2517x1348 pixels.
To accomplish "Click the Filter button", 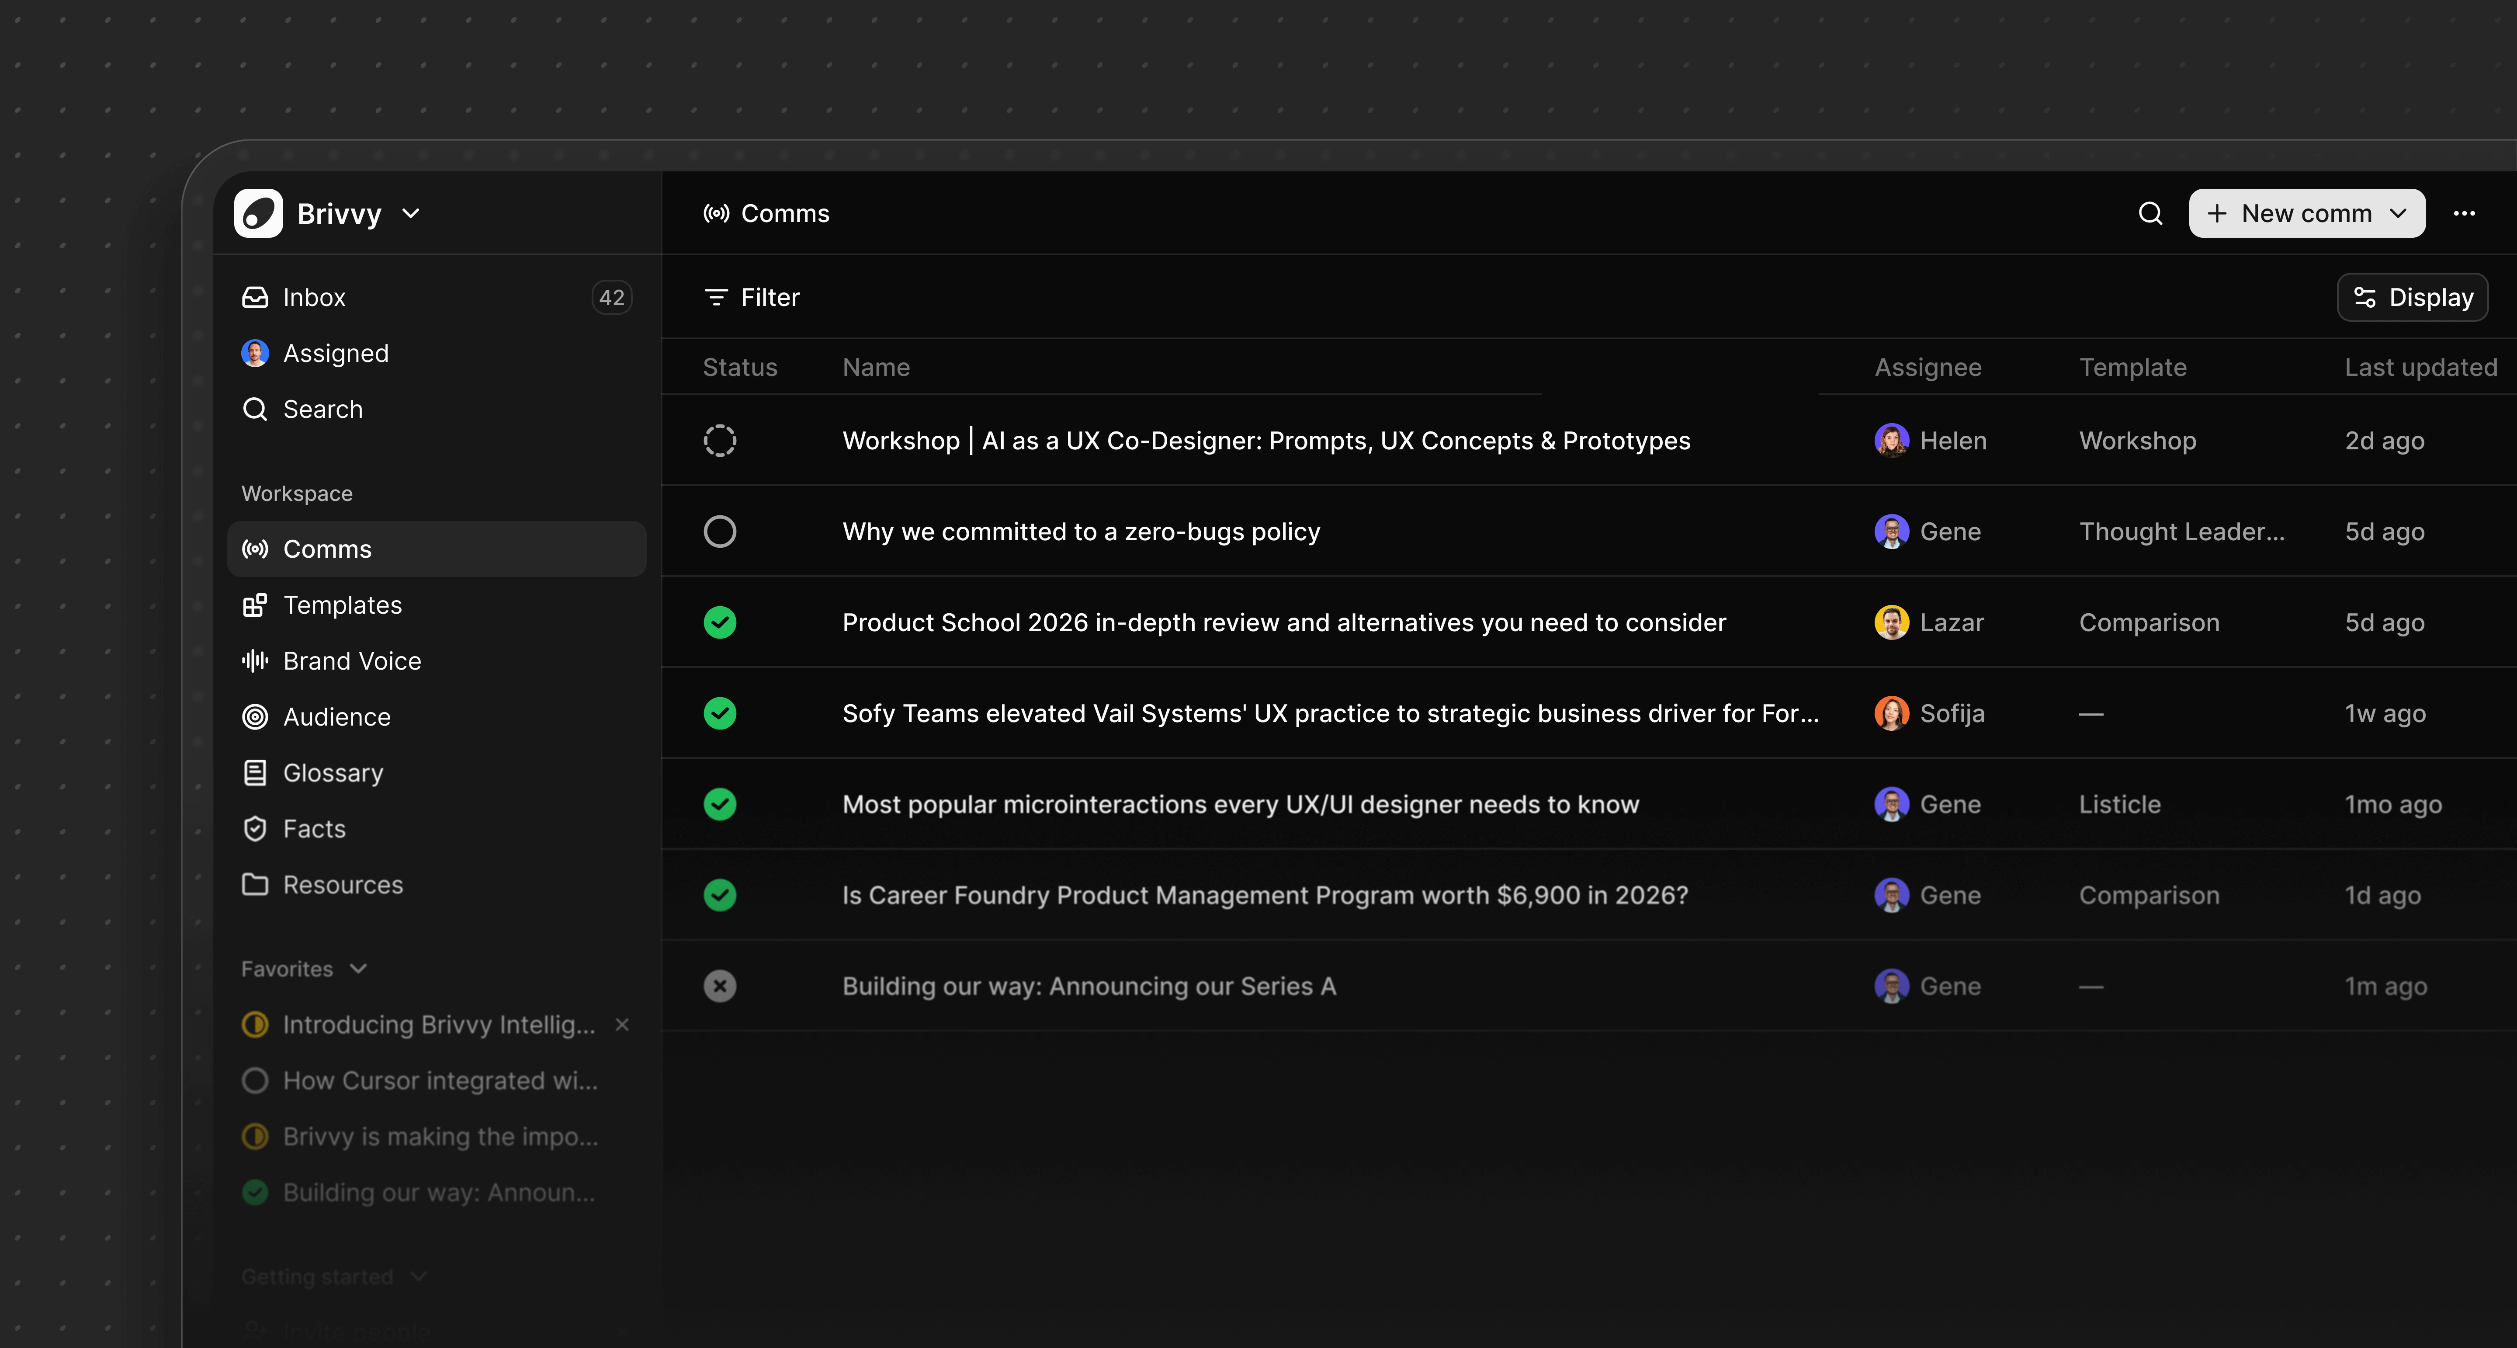I will (x=752, y=297).
